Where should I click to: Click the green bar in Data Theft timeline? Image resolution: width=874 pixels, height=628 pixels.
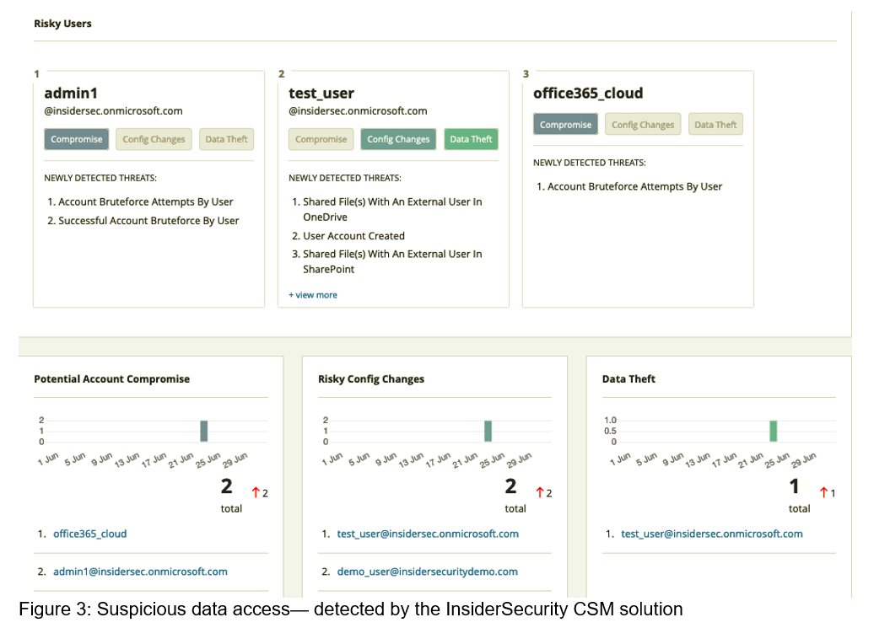(772, 430)
